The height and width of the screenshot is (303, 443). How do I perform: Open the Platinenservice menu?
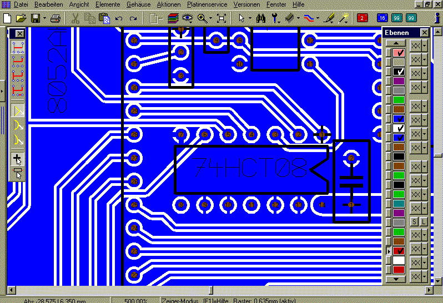coord(207,4)
